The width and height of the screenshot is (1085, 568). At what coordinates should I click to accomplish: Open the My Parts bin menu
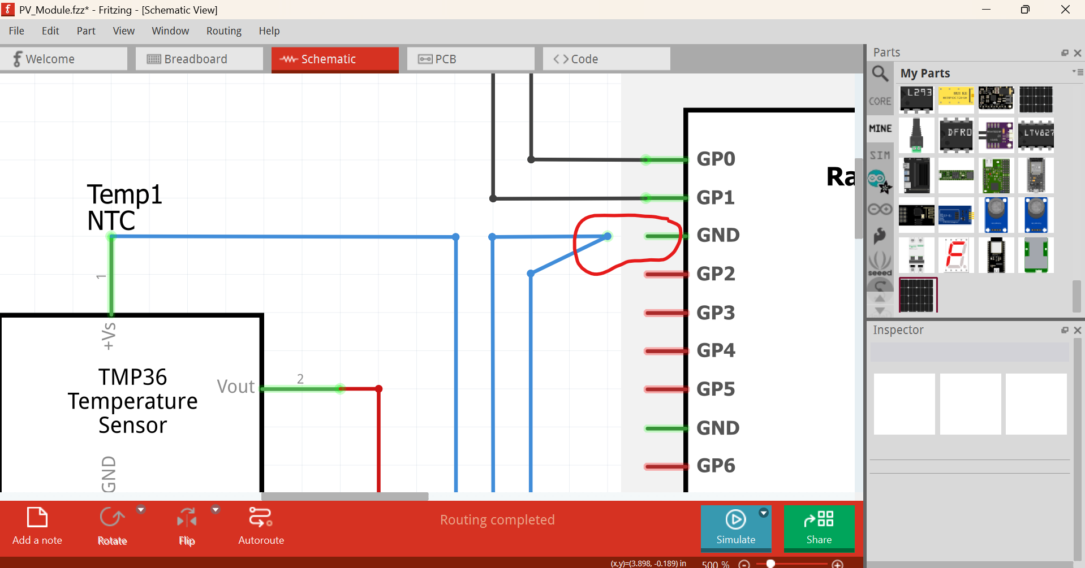click(x=1078, y=72)
